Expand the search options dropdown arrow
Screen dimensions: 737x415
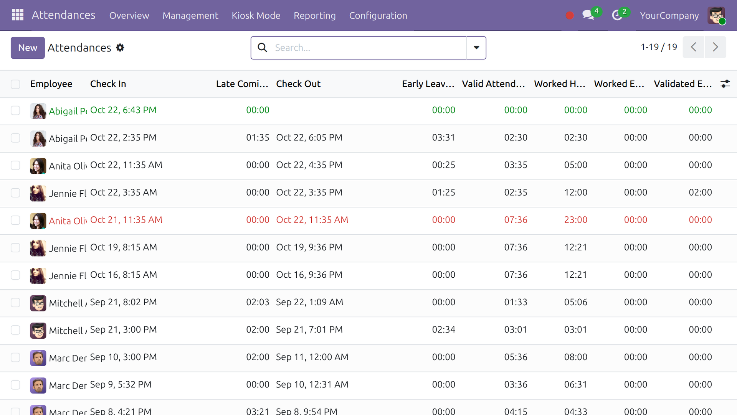(476, 48)
